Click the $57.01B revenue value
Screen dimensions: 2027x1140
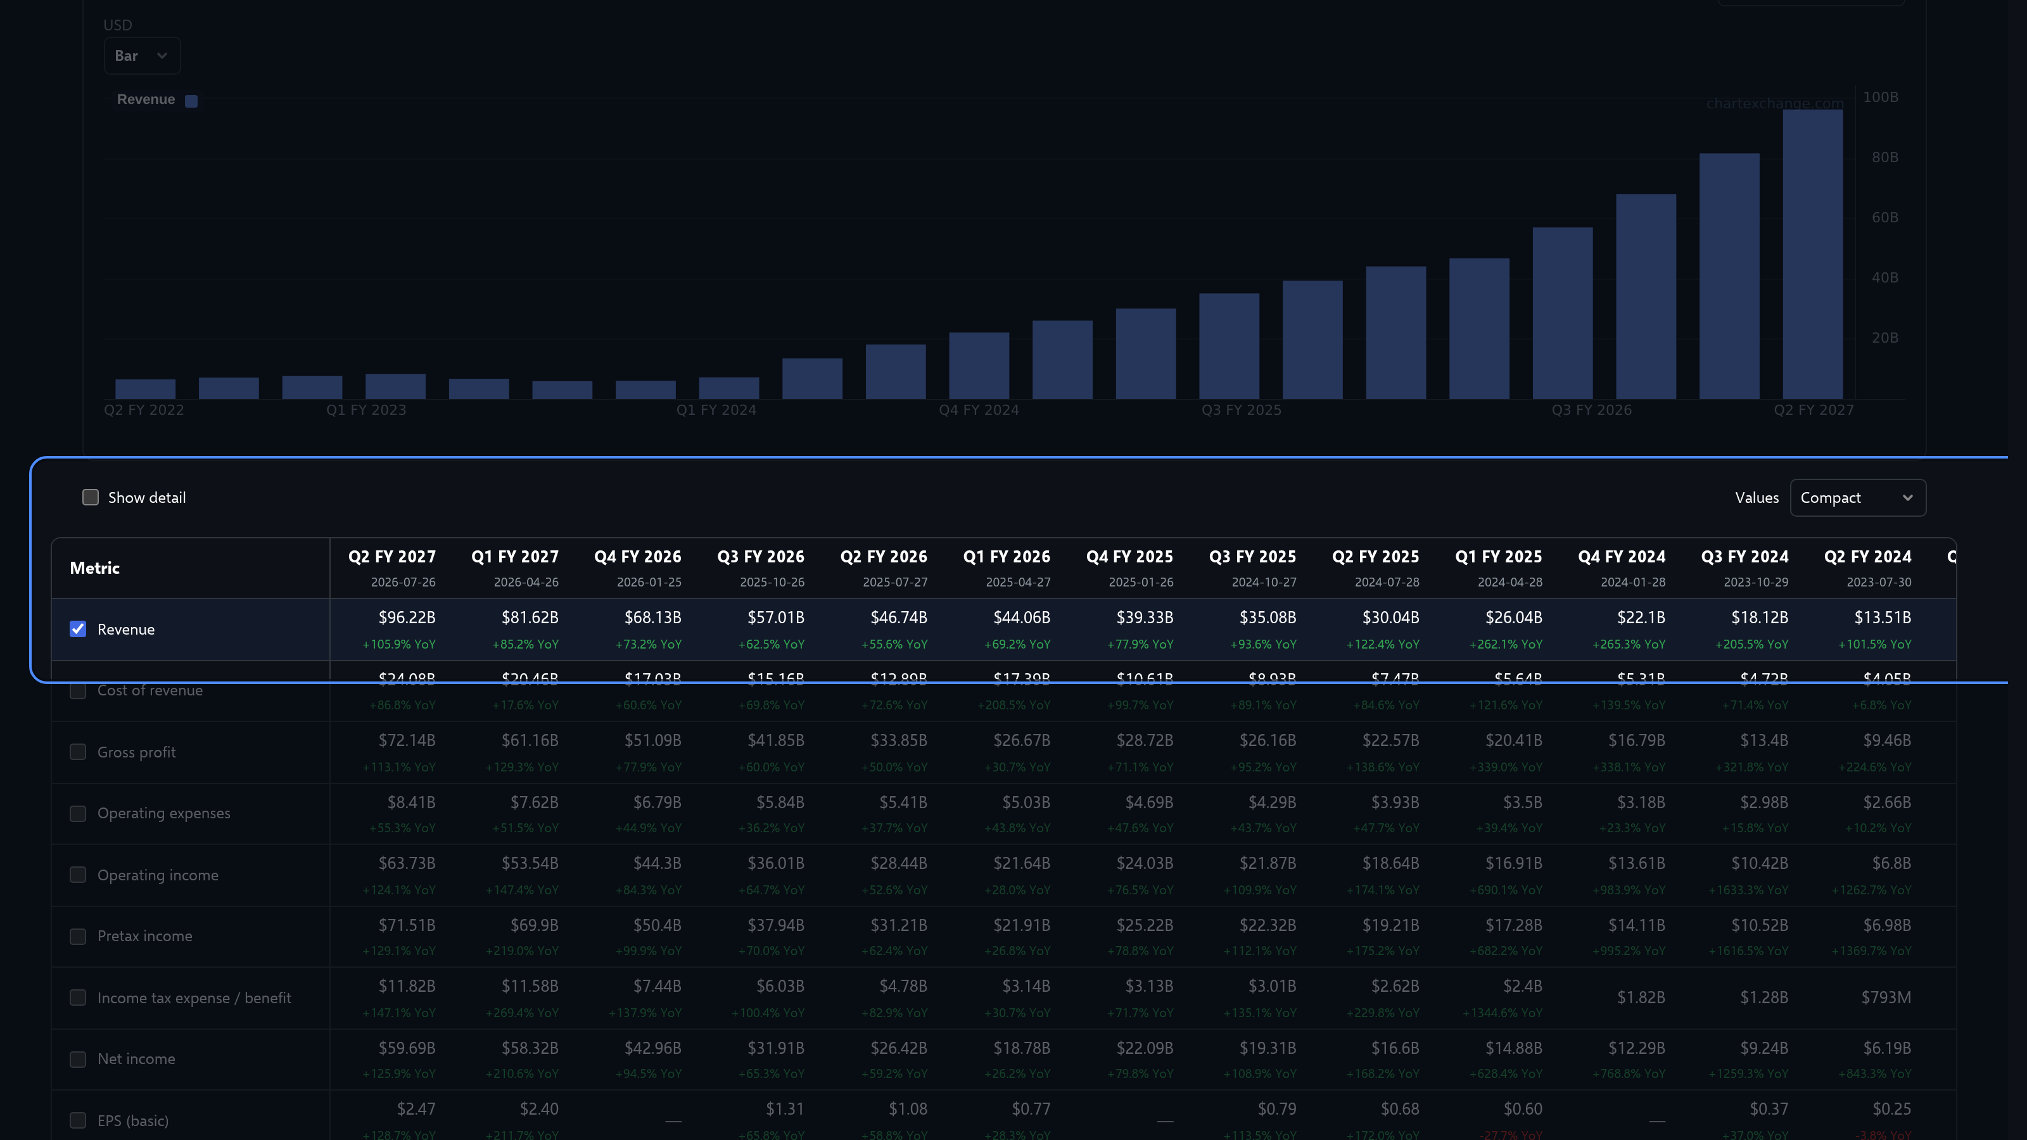click(x=776, y=617)
